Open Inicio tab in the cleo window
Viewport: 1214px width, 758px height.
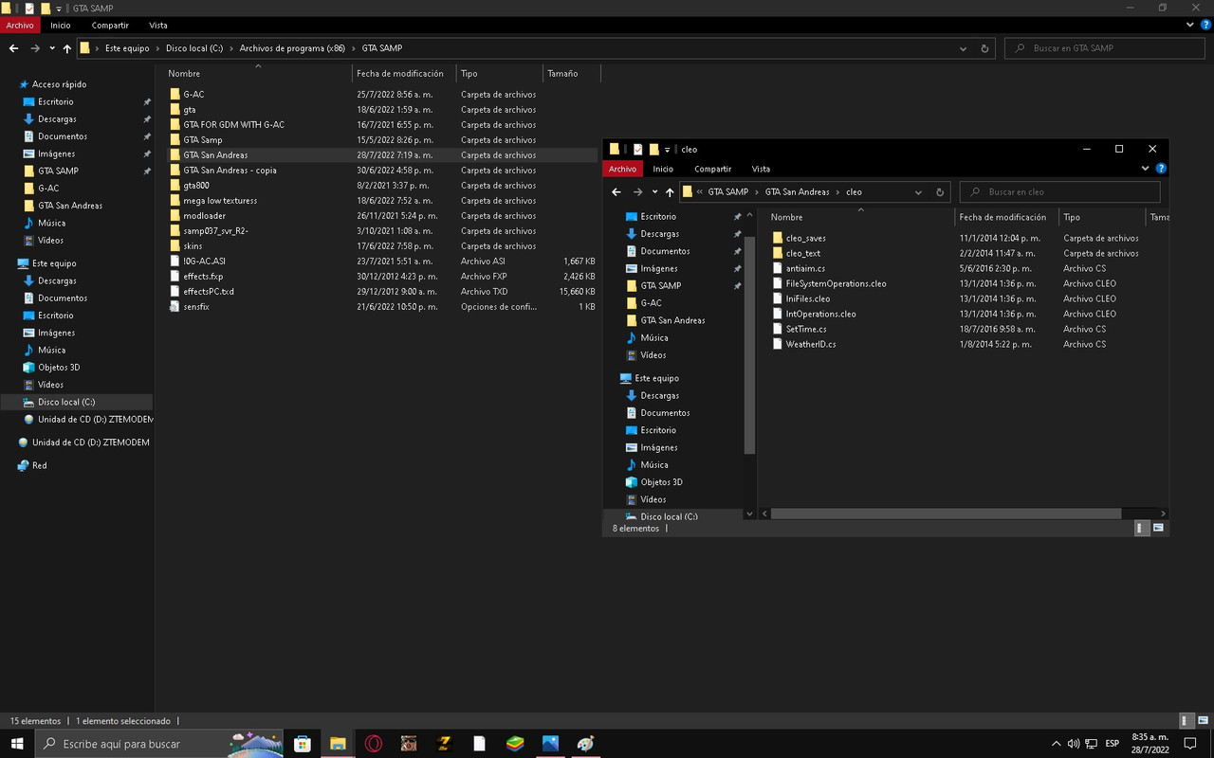tap(663, 170)
